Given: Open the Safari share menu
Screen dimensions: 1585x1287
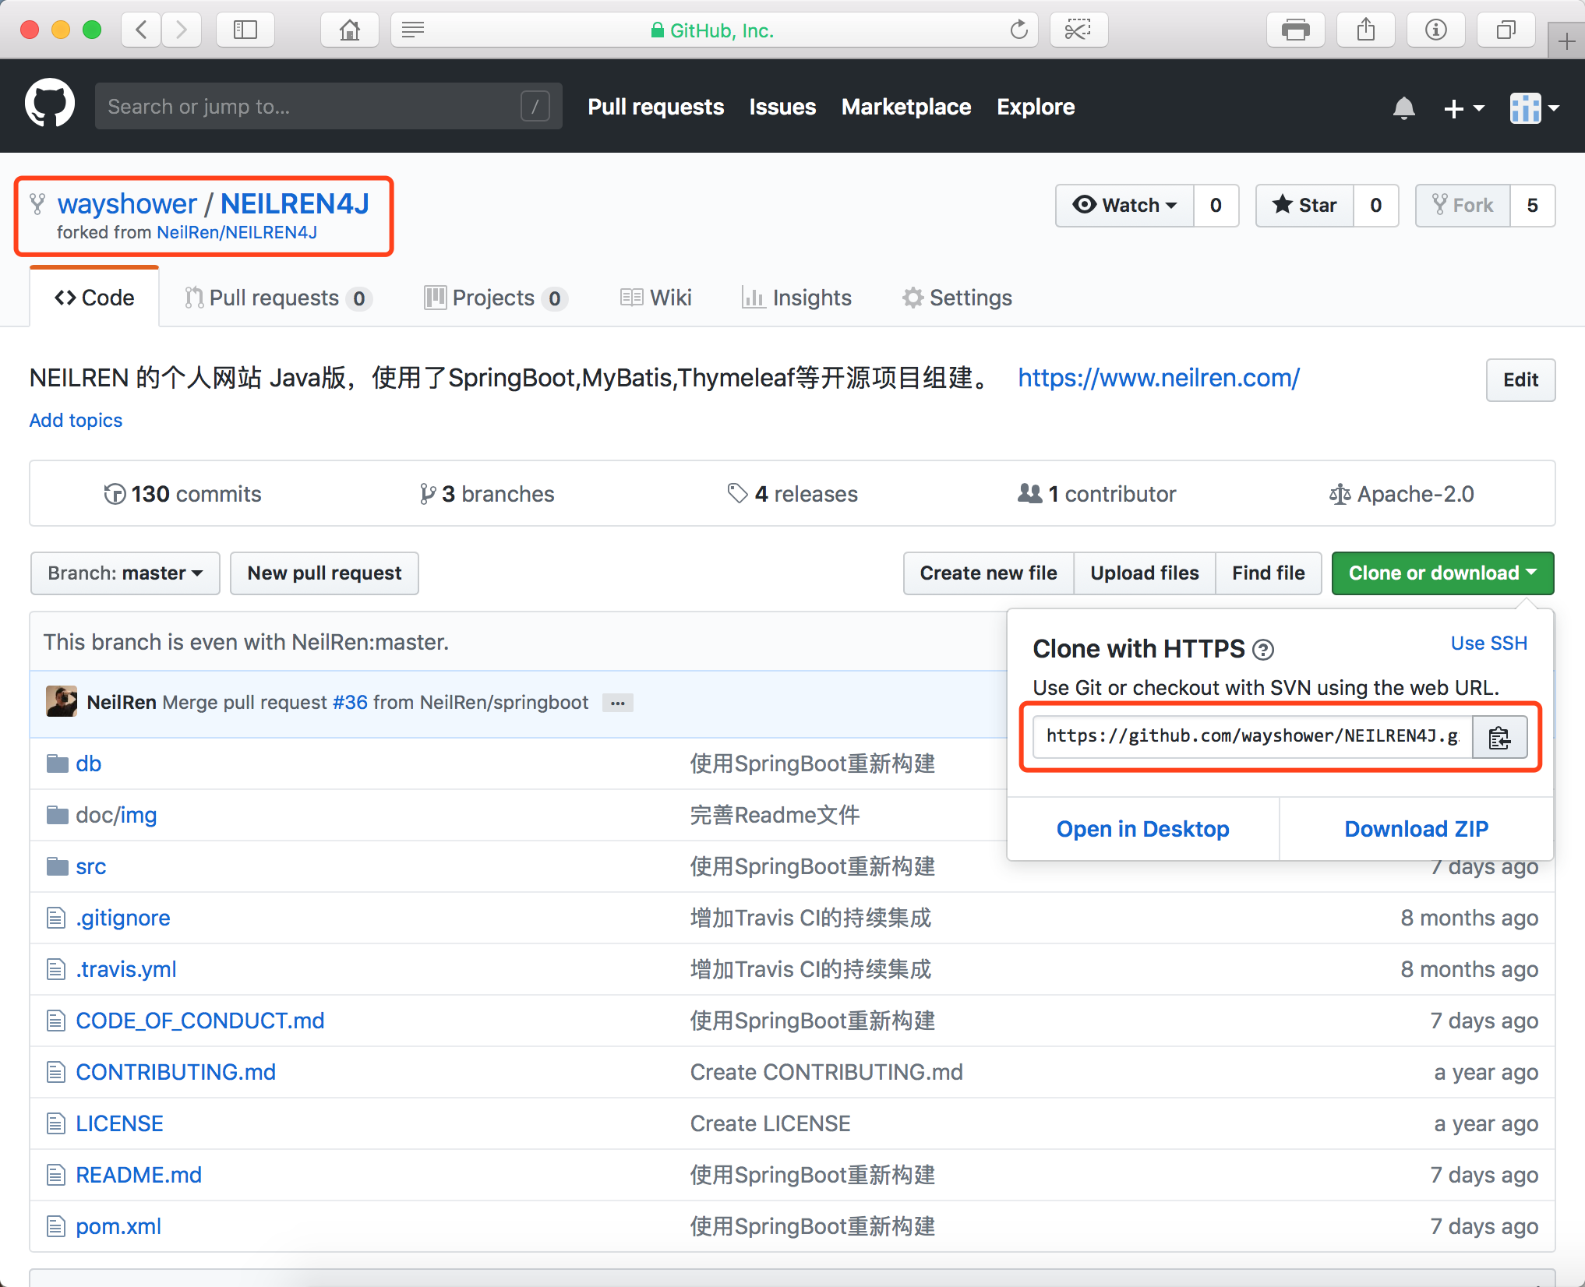Looking at the screenshot, I should pyautogui.click(x=1365, y=30).
